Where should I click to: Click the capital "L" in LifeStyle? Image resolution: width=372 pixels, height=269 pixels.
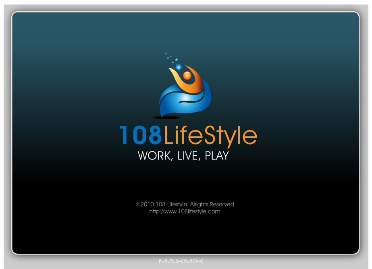click(x=168, y=136)
